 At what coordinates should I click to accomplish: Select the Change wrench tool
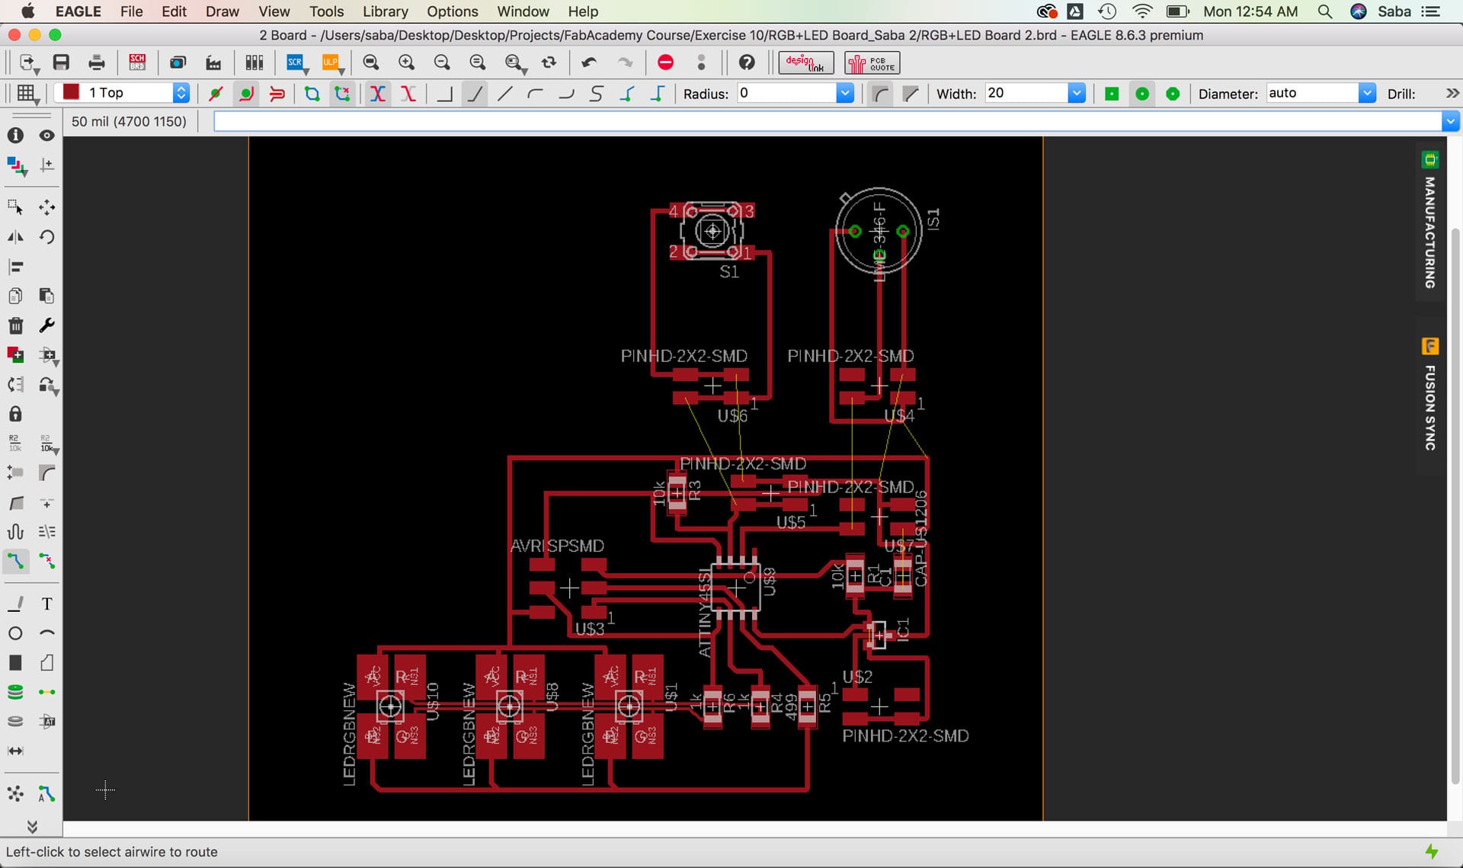point(47,325)
